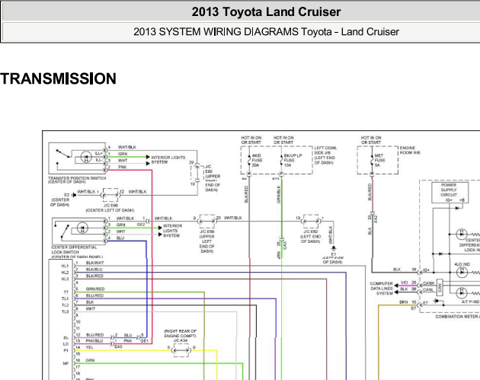Select the "4WD FUSE 20A" label
480x380 pixels.
257,161
